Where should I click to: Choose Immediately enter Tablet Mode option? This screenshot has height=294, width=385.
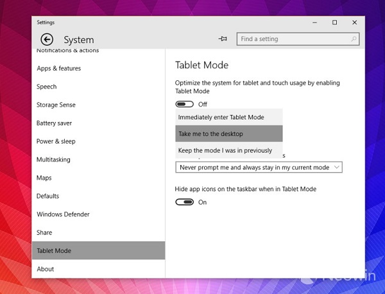tap(229, 117)
